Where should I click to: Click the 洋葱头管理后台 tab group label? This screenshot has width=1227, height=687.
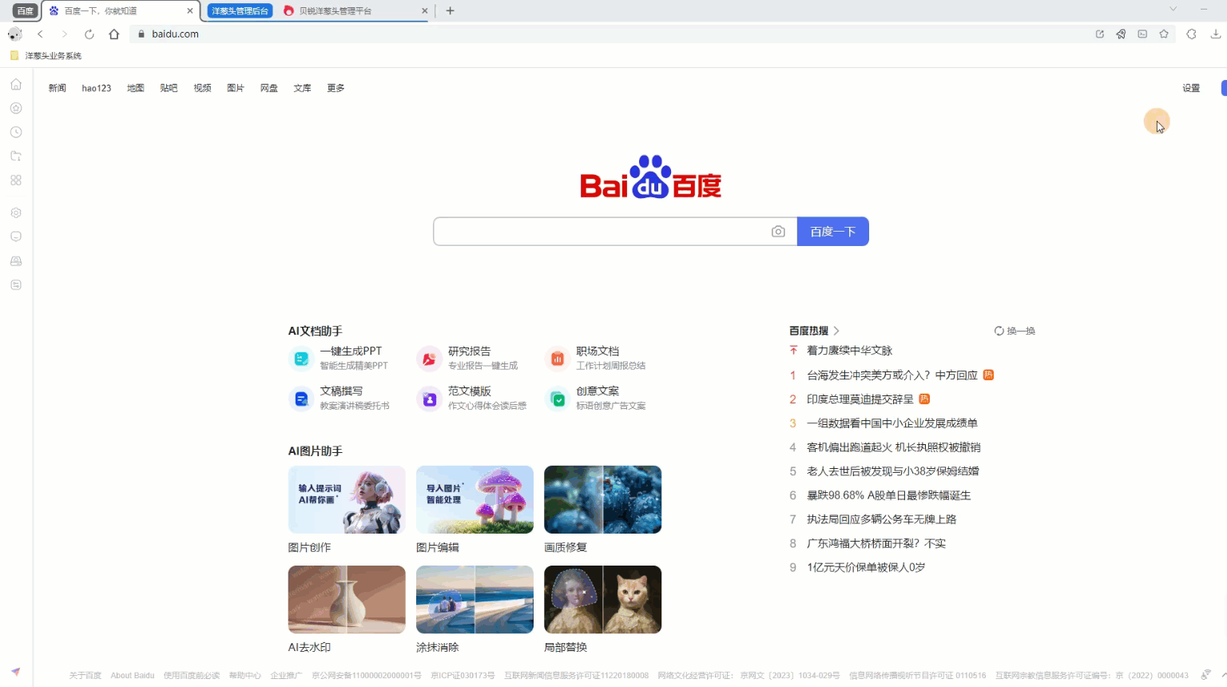[x=240, y=11]
